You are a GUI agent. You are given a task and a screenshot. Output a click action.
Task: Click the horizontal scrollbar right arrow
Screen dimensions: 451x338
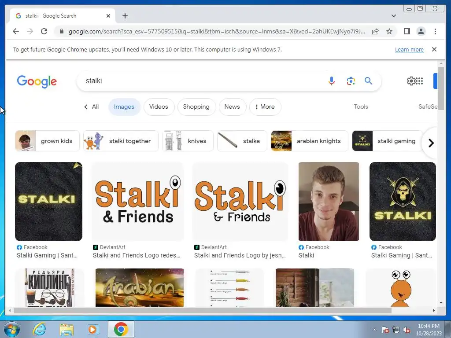[x=434, y=310]
